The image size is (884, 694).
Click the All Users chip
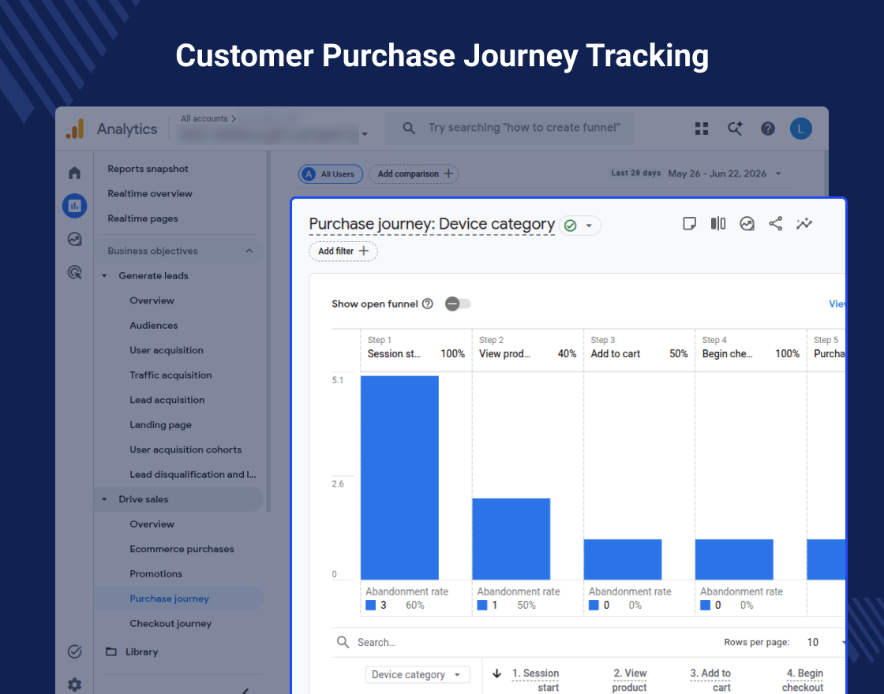click(x=331, y=174)
